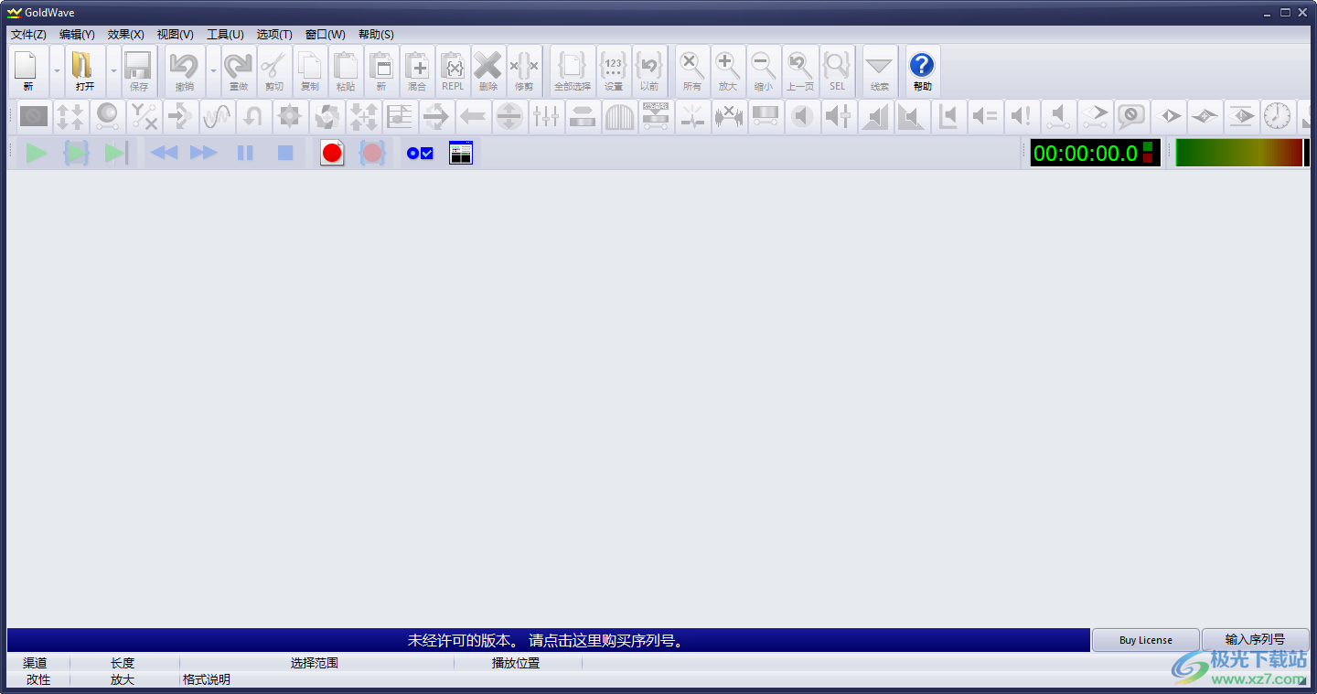Image resolution: width=1317 pixels, height=694 pixels.
Task: Click the SEL zoom selection icon
Action: pos(837,71)
